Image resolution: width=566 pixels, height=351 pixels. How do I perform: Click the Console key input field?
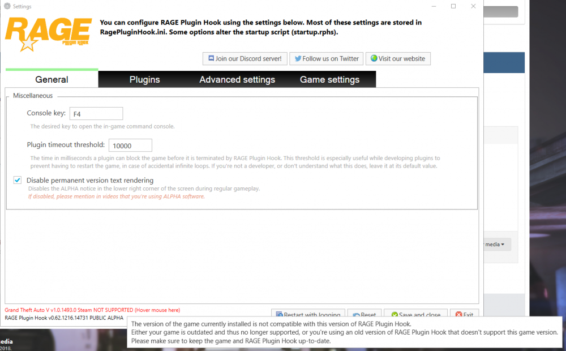point(96,113)
